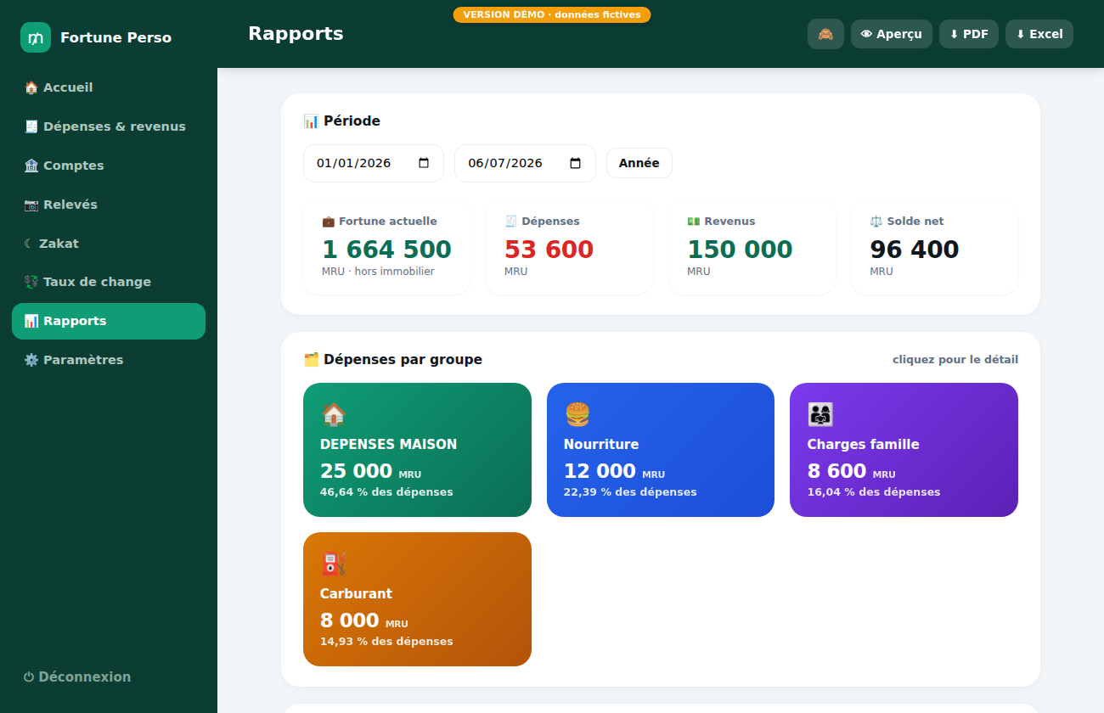Go to Accueil in the sidebar

(109, 87)
